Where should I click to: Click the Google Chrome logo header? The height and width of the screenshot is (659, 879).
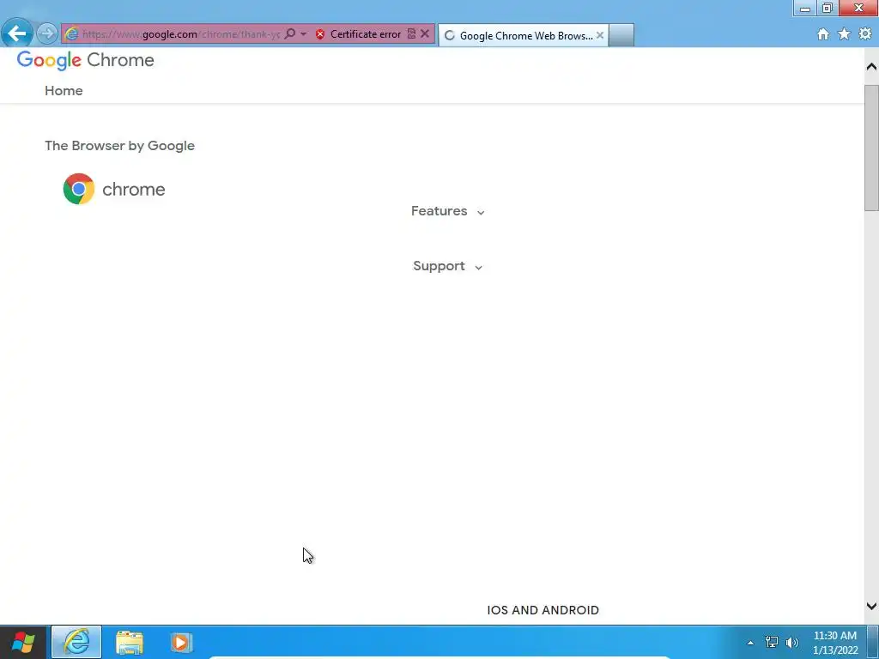(x=85, y=60)
